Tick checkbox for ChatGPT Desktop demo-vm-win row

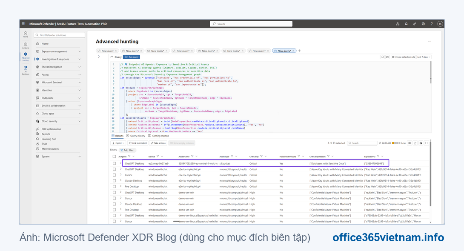114,192
